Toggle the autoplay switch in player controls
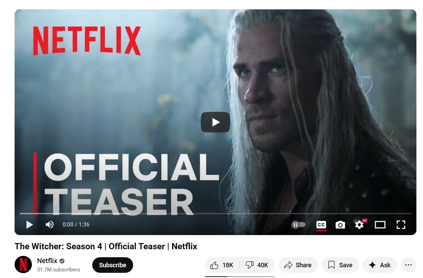423x278 pixels. (299, 225)
